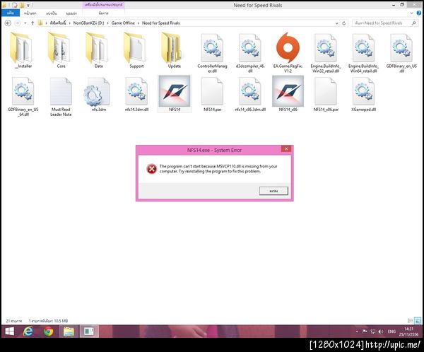Open File Explorer taskbar button
This screenshot has width=424, height=352.
tap(69, 332)
